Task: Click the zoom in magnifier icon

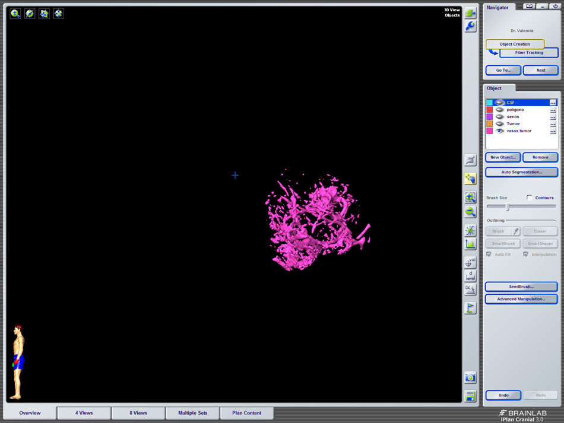Action: coord(470,198)
